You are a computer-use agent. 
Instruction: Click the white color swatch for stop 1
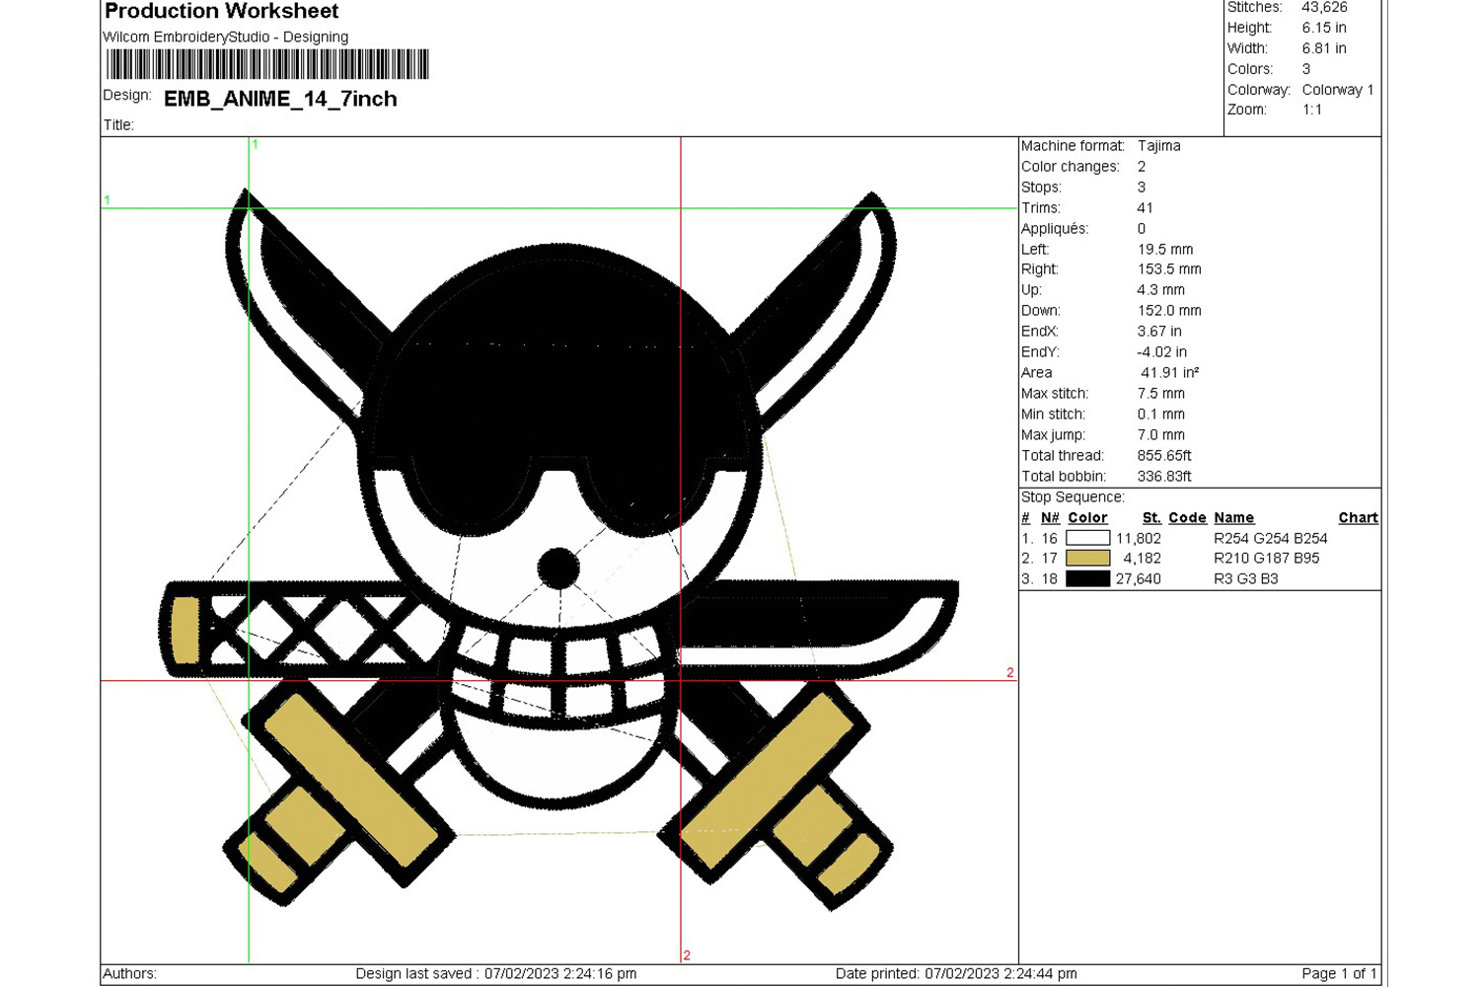[x=1087, y=538]
